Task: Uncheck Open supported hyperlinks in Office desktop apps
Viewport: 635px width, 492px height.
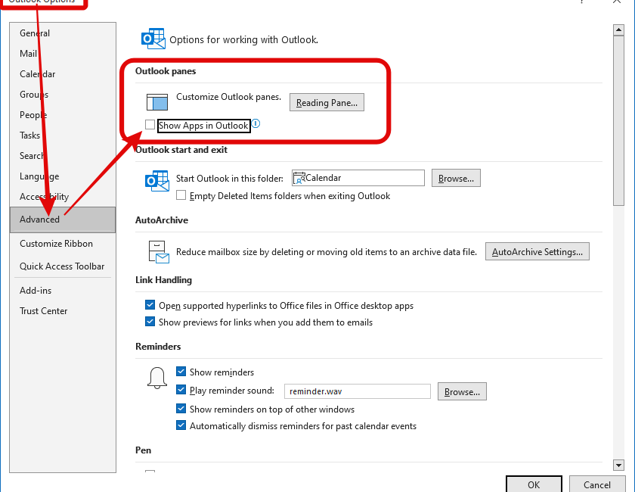Action: [x=150, y=305]
